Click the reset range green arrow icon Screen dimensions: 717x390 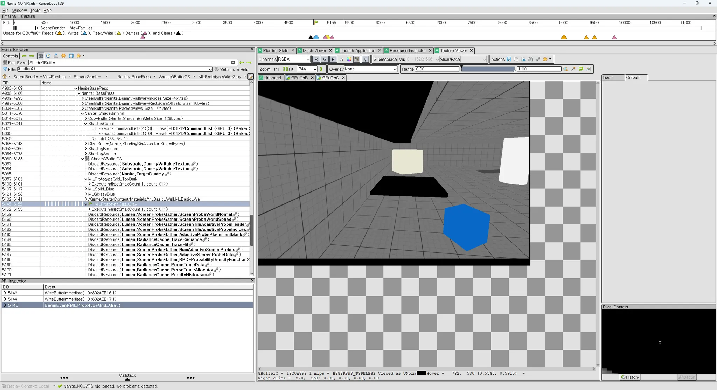tap(581, 69)
